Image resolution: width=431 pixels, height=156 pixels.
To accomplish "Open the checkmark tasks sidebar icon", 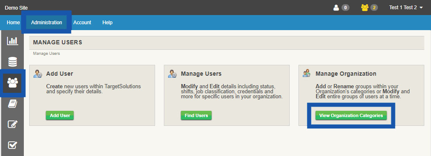I will pyautogui.click(x=13, y=145).
